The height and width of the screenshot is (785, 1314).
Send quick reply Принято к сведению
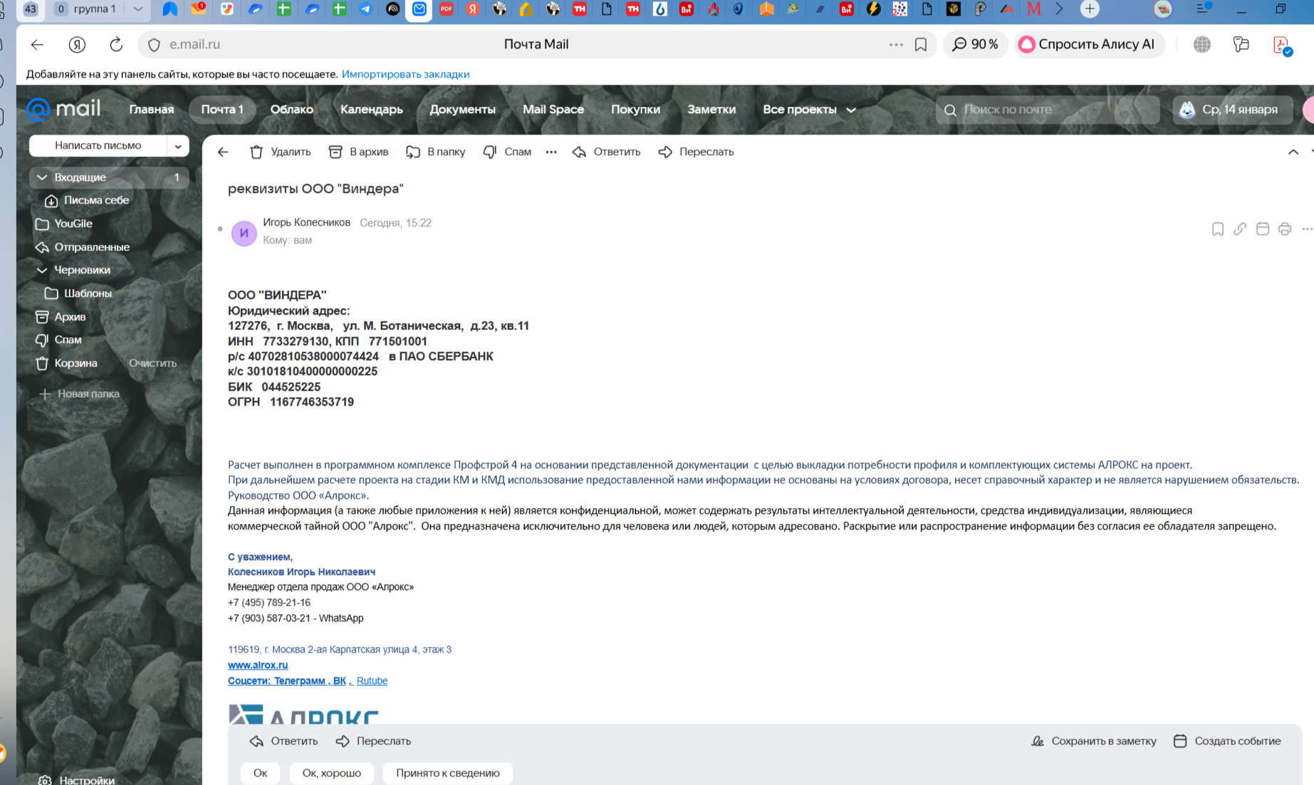(x=448, y=773)
